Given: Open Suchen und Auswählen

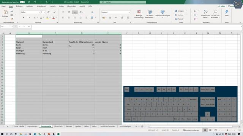Looking at the screenshot, I should pos(215,14).
